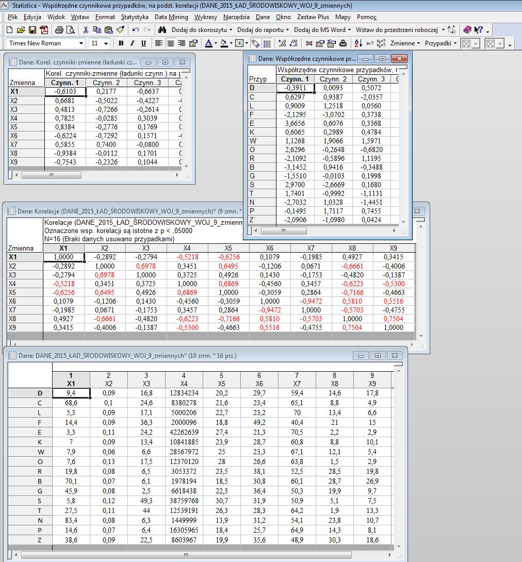Click the blue grid lines icon

point(267,43)
